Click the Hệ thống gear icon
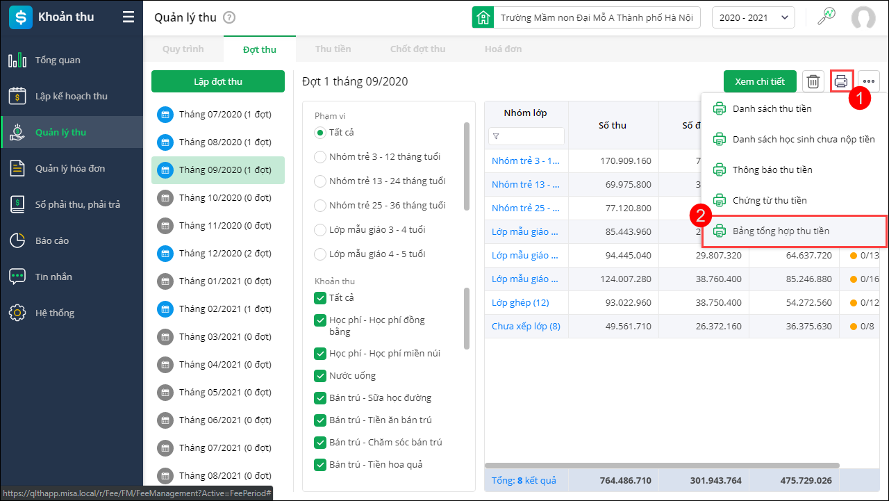Viewport: 889px width, 501px height. point(17,313)
